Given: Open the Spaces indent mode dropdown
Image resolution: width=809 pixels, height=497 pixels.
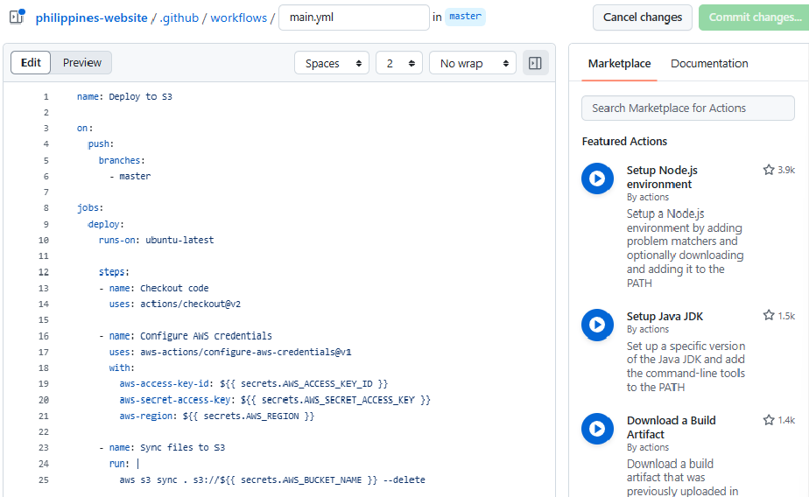Looking at the screenshot, I should pos(332,63).
